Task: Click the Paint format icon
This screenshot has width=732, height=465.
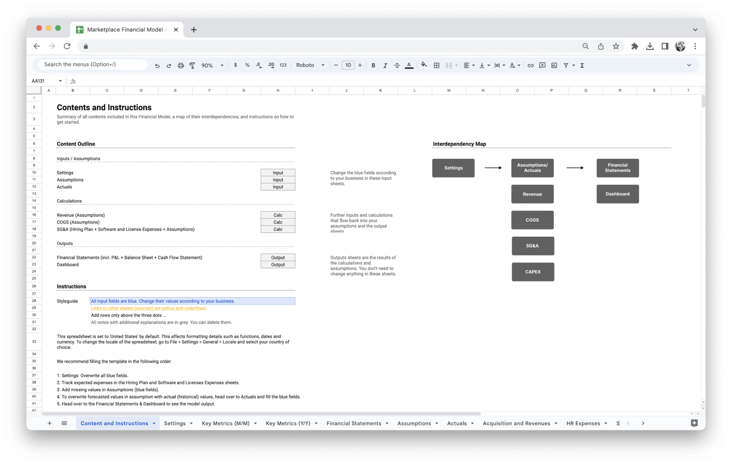Action: click(x=192, y=65)
